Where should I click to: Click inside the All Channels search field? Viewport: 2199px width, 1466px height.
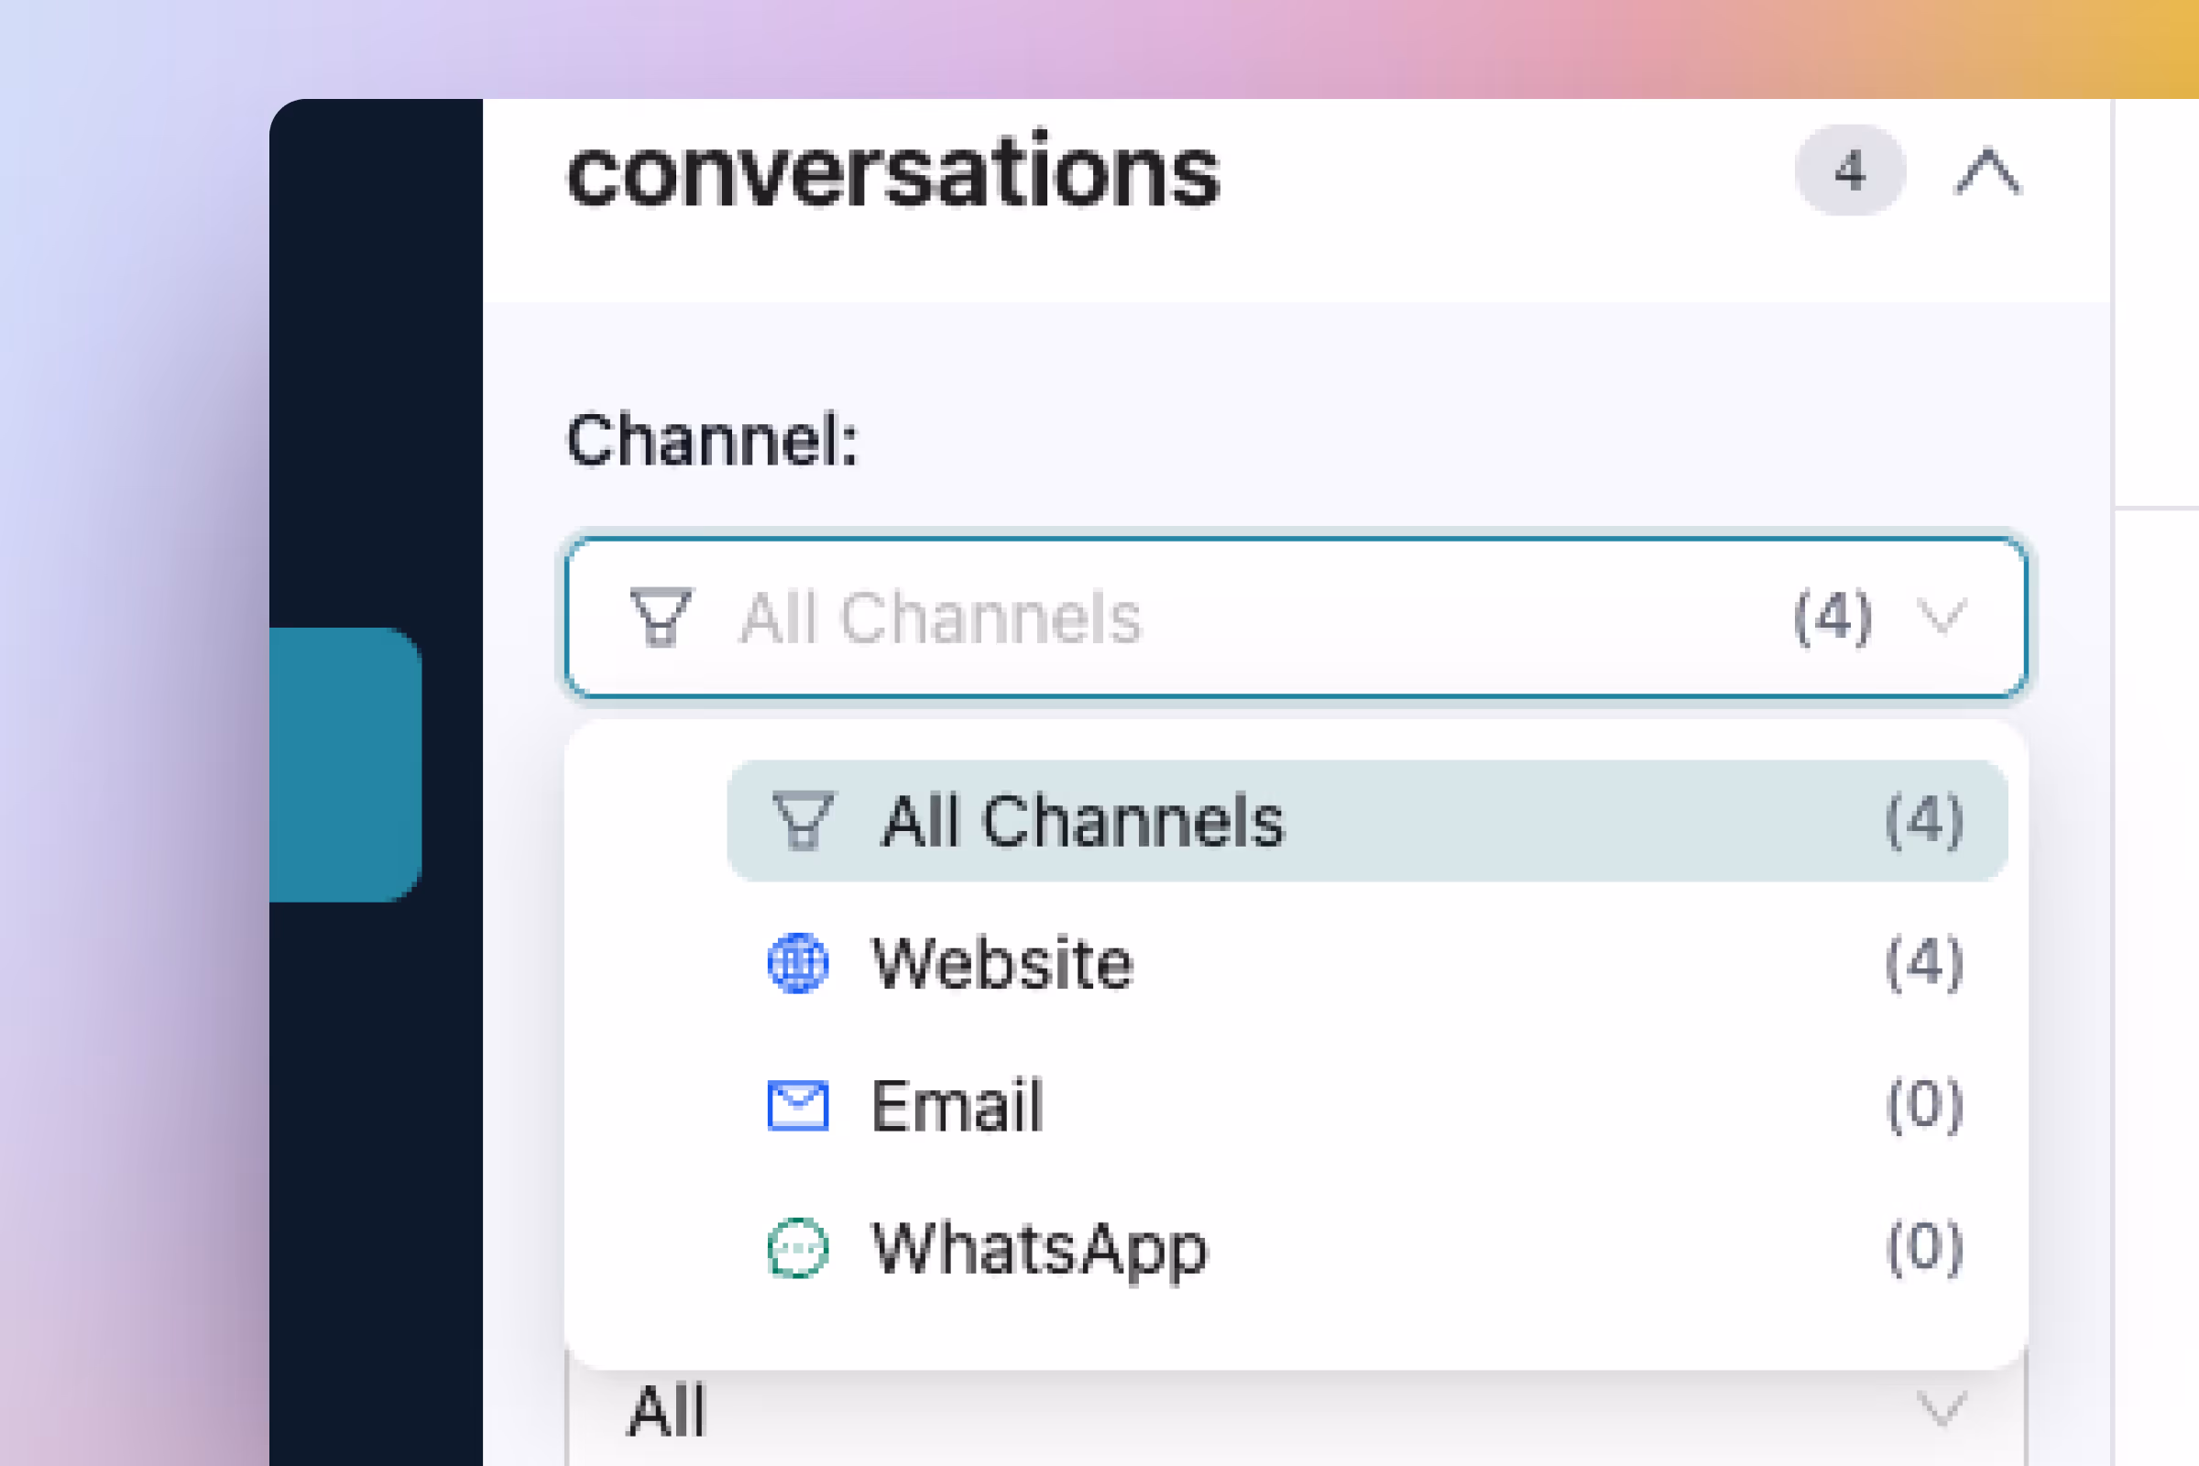(x=1216, y=617)
